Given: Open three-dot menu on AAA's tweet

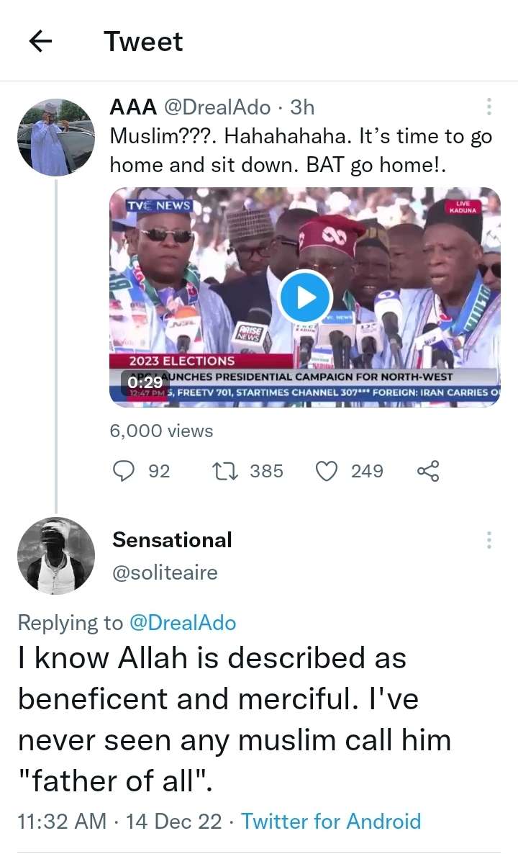Looking at the screenshot, I should pyautogui.click(x=489, y=107).
